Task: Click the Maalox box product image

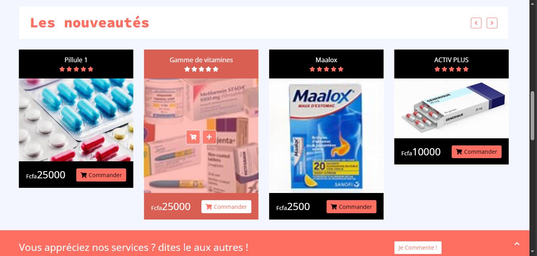Action: pos(326,136)
